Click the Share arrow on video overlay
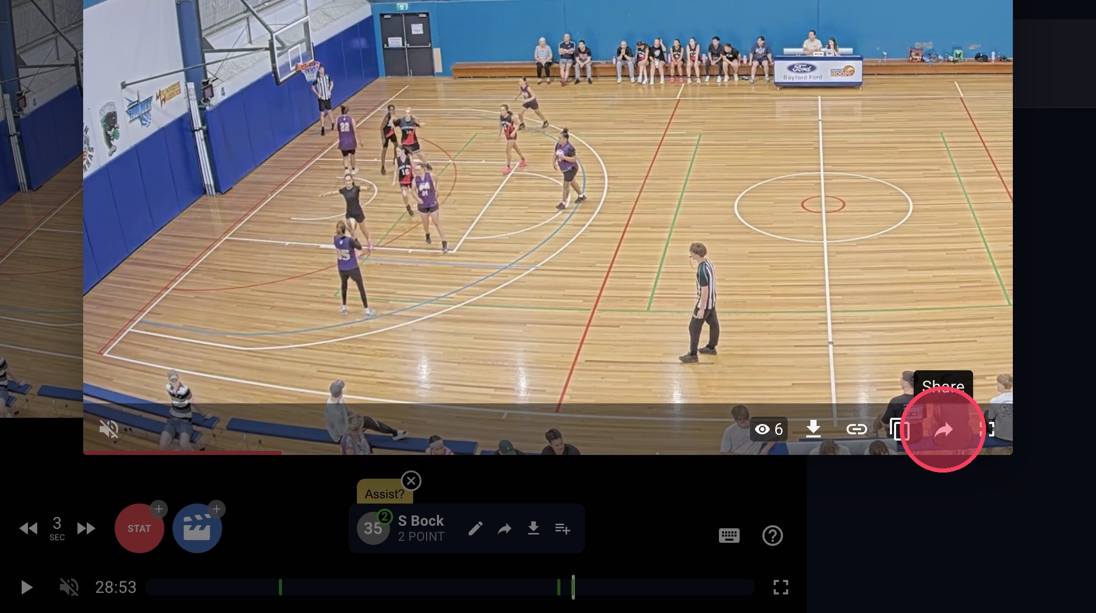Image resolution: width=1096 pixels, height=613 pixels. (x=944, y=430)
